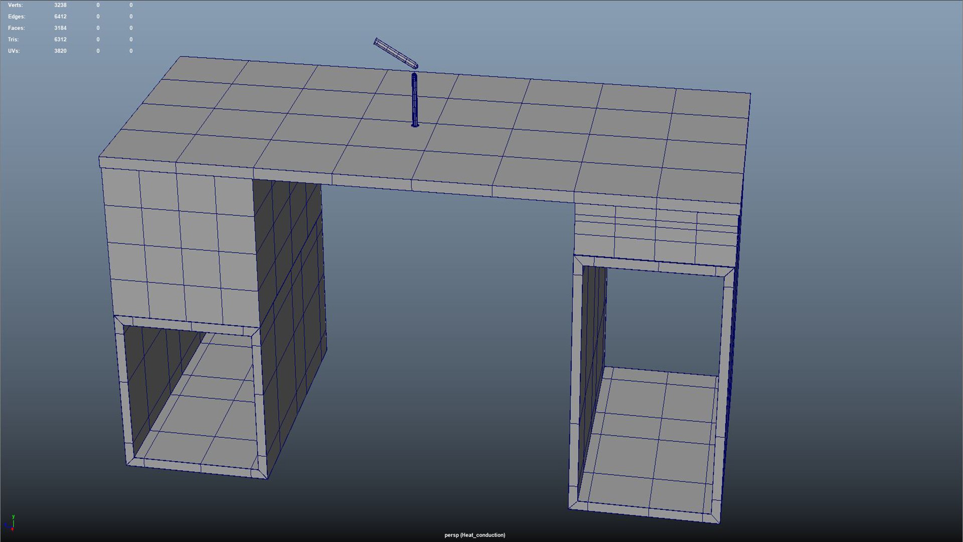Image resolution: width=963 pixels, height=542 pixels.
Task: Click the 3184 face count value
Action: point(60,28)
